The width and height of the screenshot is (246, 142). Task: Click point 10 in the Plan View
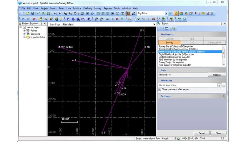click(145, 47)
